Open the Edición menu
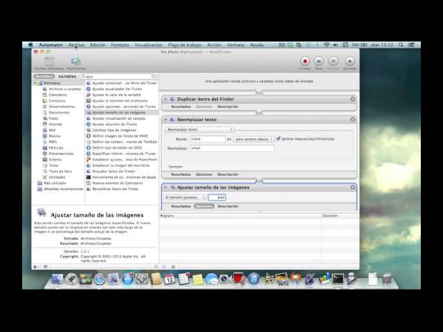443x332 pixels. coord(98,45)
